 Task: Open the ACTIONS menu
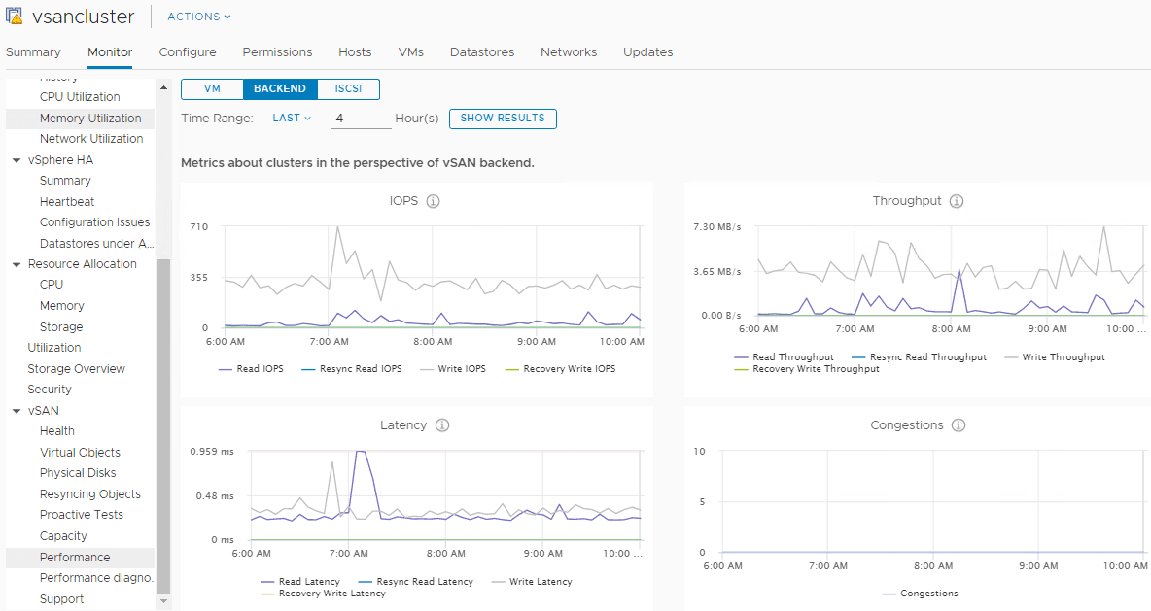click(x=198, y=17)
